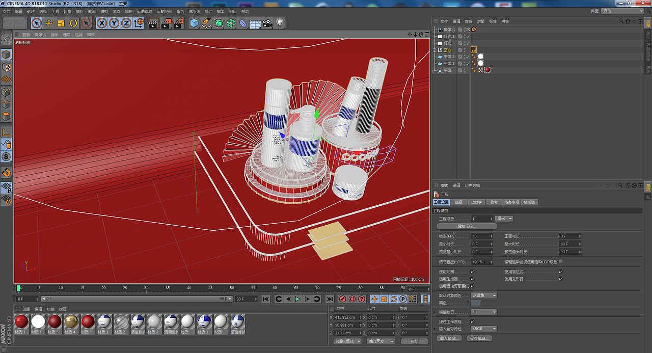Add a Cube primitive object
652x353 pixels.
tap(194, 23)
